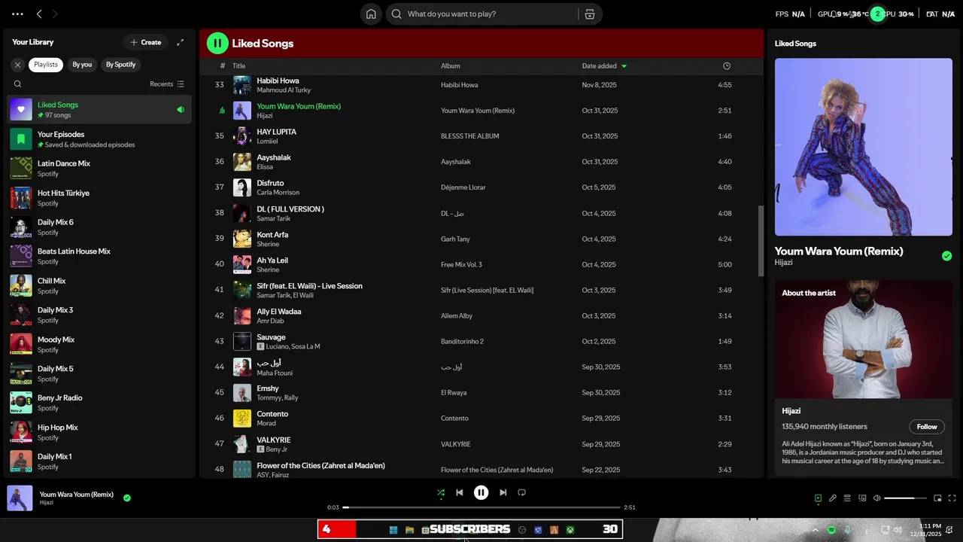Open the Chill Mix playlist
The image size is (963, 542).
coord(100,286)
